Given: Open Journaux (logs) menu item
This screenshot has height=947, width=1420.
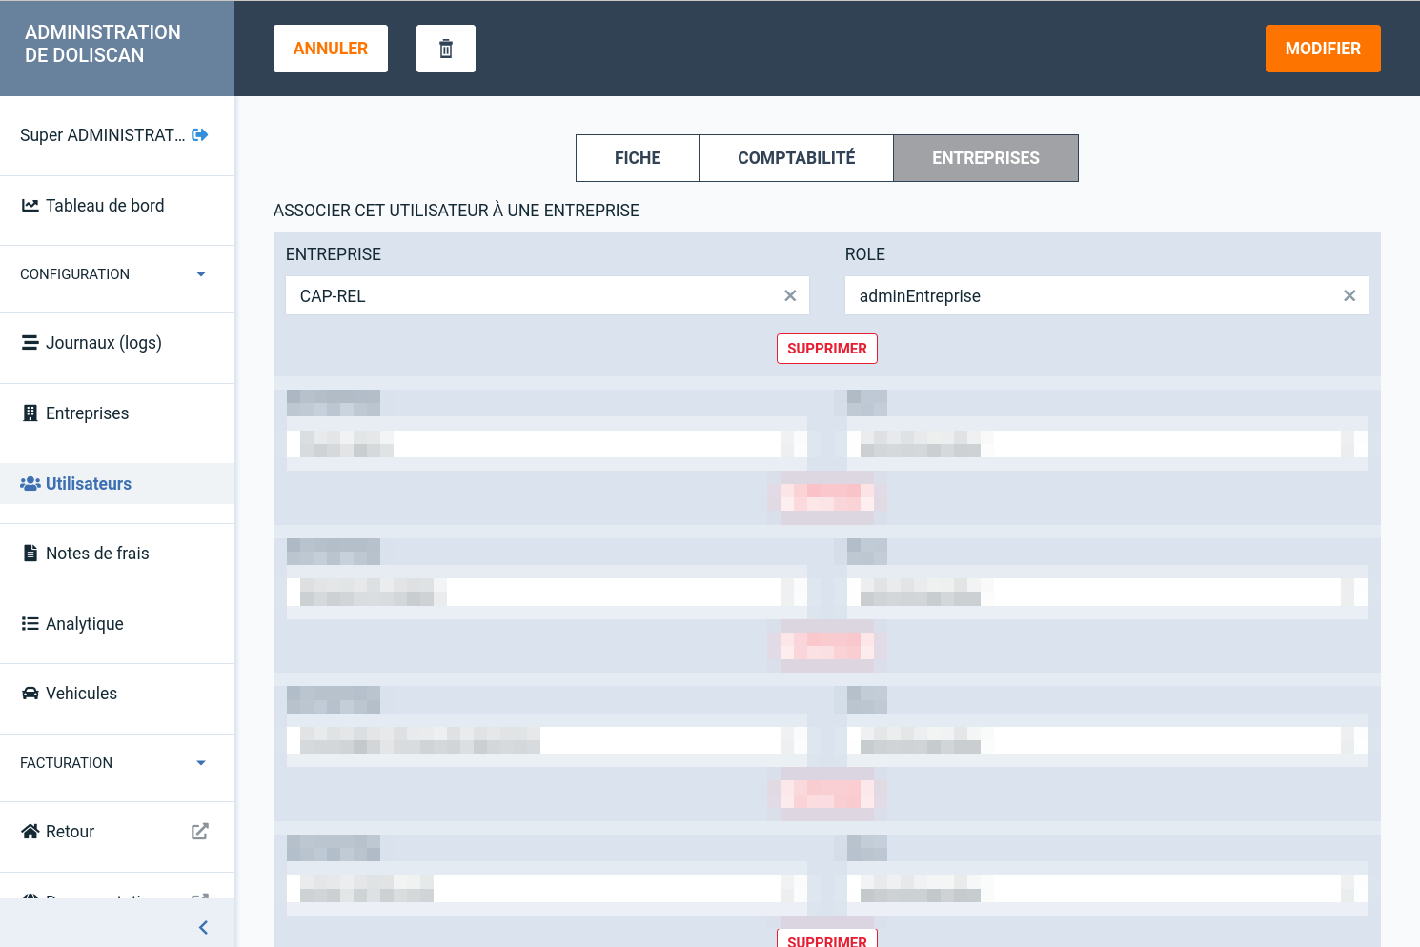Looking at the screenshot, I should pos(117,343).
